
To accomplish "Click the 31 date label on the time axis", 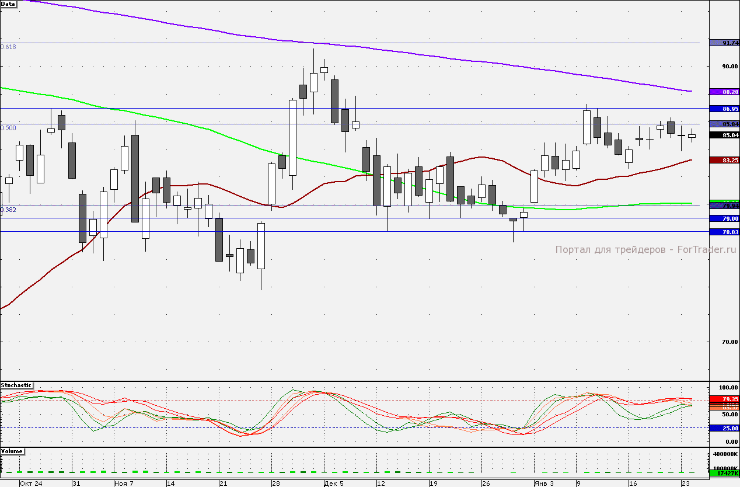I will click(76, 483).
